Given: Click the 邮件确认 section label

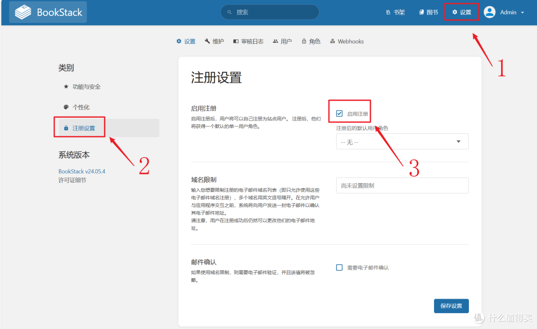Looking at the screenshot, I should 204,262.
